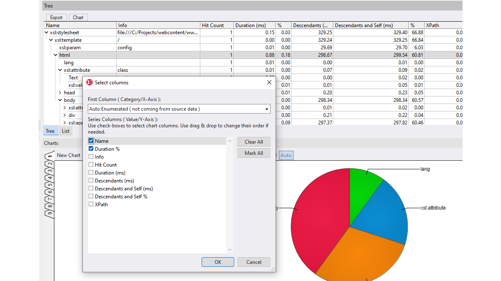Click the red Select columns dialog icon
Viewport: 501px width, 281px height.
point(89,82)
